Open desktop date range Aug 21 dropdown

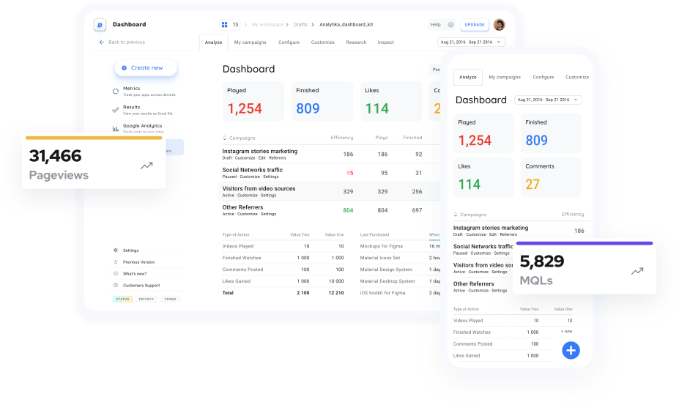tap(471, 42)
